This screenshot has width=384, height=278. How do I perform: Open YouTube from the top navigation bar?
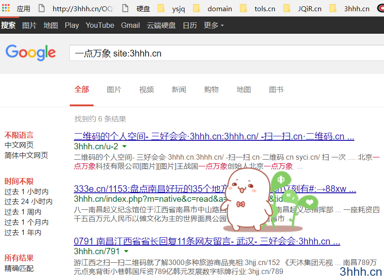click(x=100, y=25)
